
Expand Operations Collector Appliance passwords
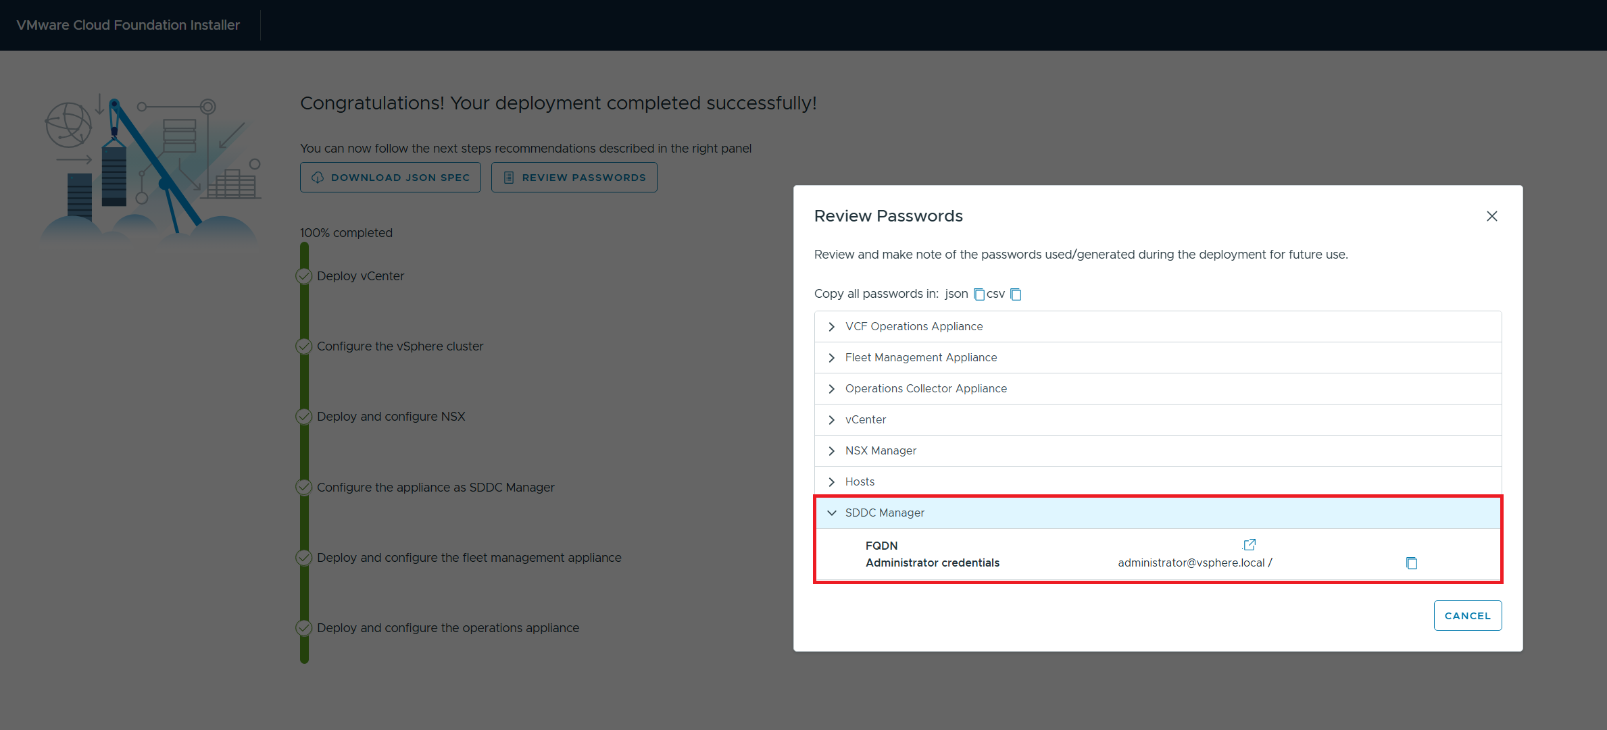pos(832,389)
